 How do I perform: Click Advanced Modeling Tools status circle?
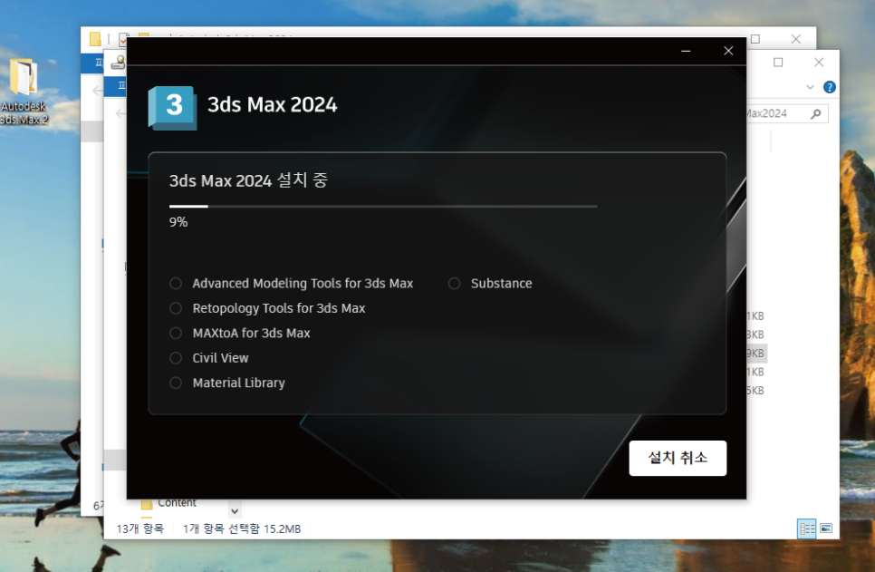coord(175,283)
